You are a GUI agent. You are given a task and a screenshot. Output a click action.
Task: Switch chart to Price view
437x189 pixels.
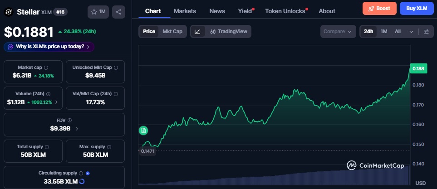[x=149, y=31]
